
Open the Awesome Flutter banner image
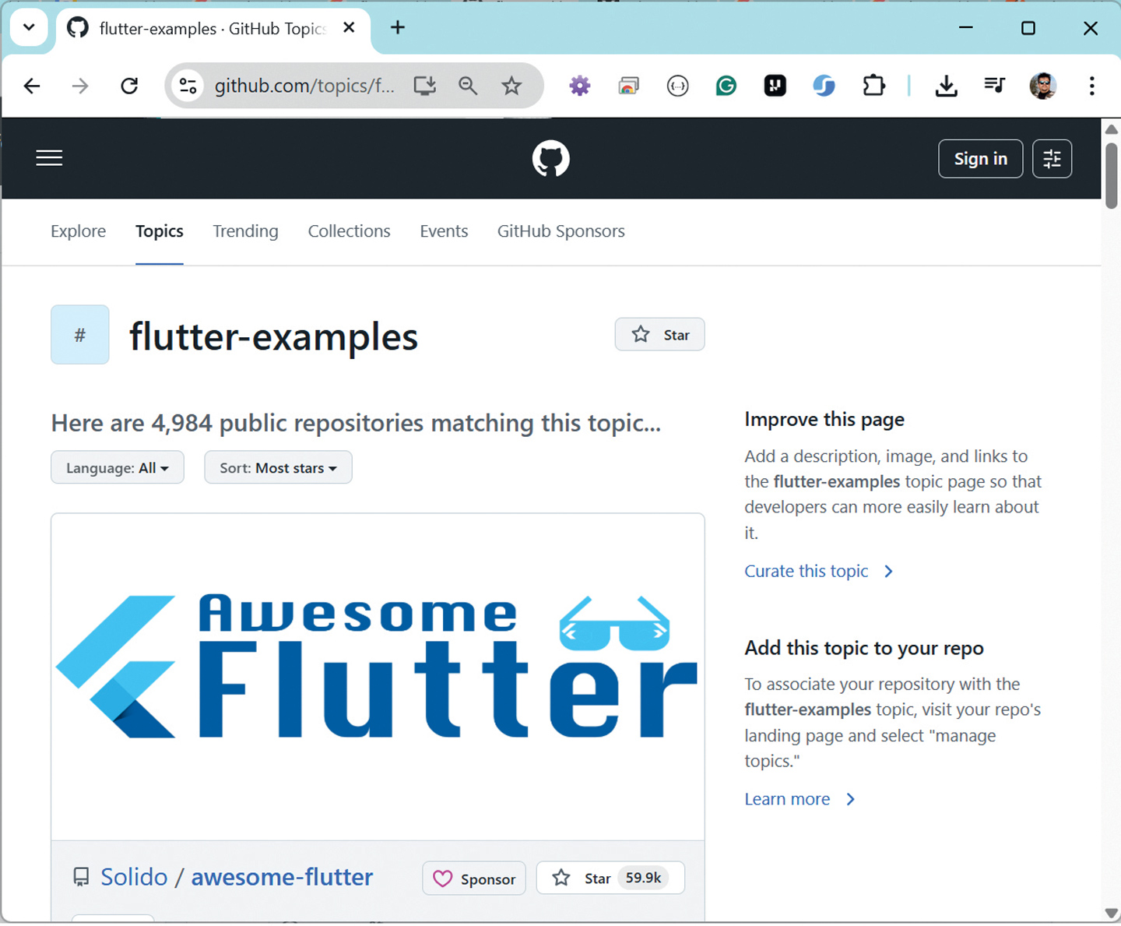[378, 677]
